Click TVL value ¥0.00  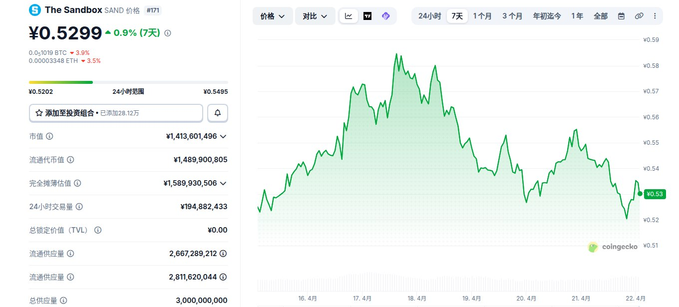(217, 230)
